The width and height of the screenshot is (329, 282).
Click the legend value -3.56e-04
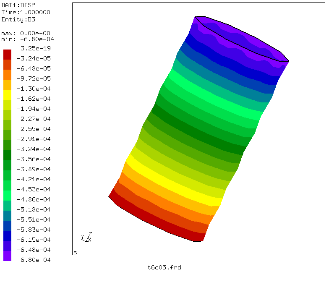[x=34, y=159]
